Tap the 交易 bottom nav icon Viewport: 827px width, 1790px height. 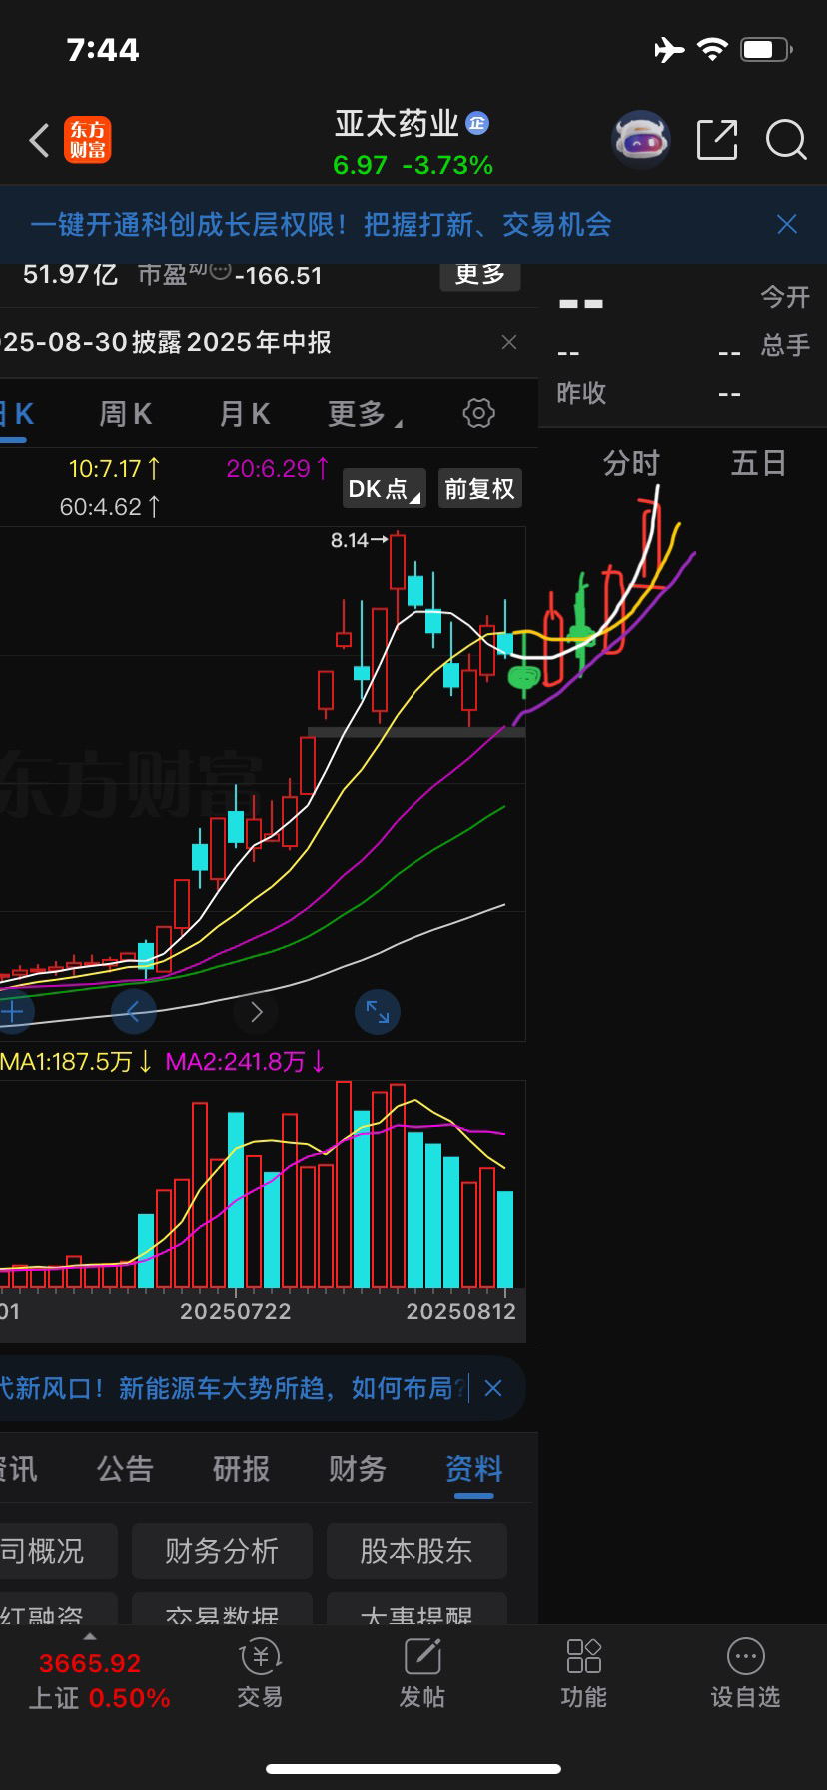coord(260,1675)
